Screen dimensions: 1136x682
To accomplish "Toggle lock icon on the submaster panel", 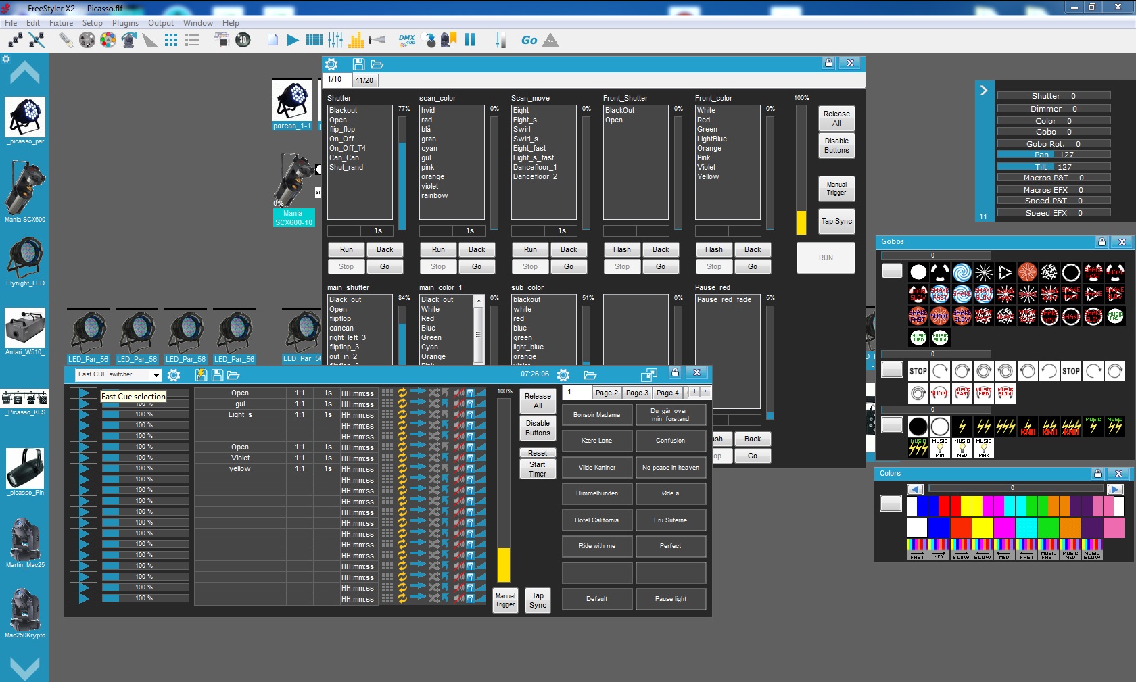I will coord(828,63).
